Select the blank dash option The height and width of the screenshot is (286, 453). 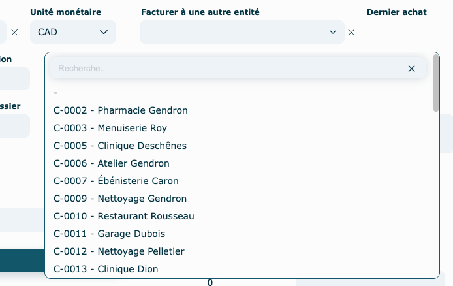(x=56, y=93)
